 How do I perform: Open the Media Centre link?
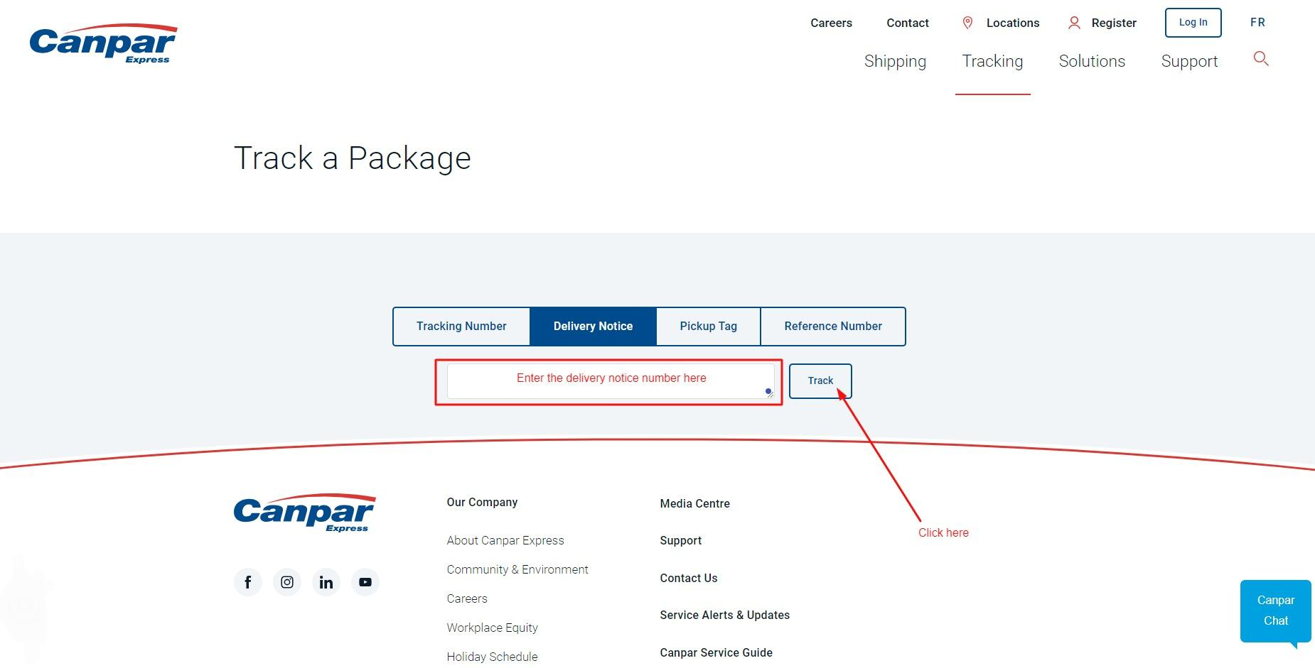pyautogui.click(x=694, y=503)
